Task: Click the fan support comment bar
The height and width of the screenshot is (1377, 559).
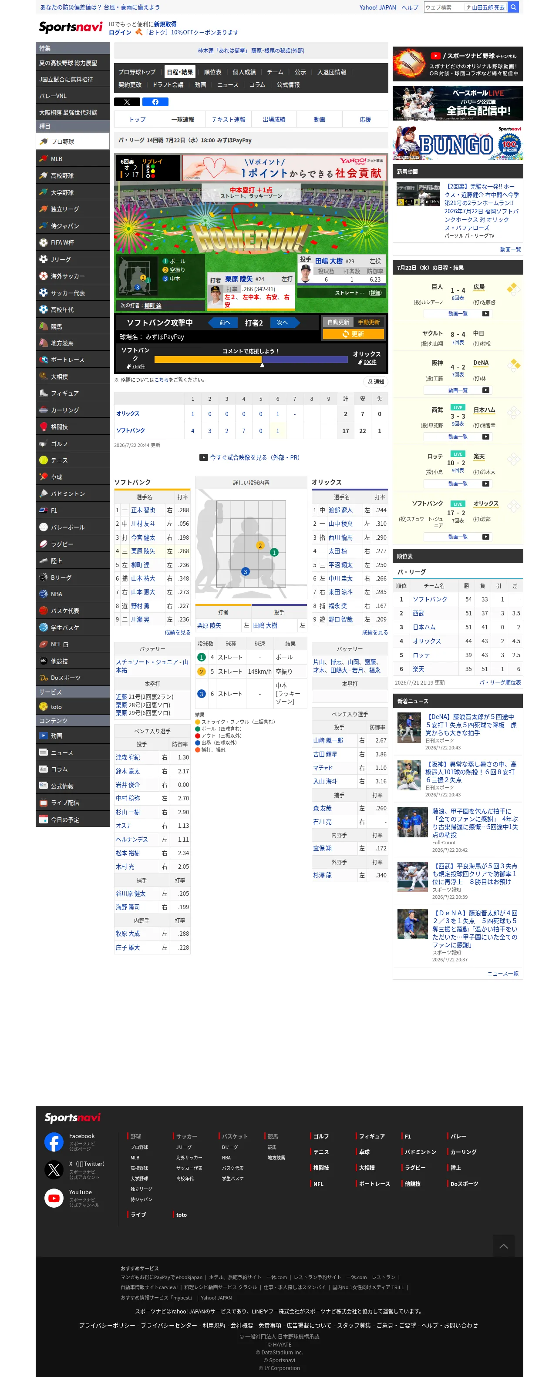Action: [251, 360]
